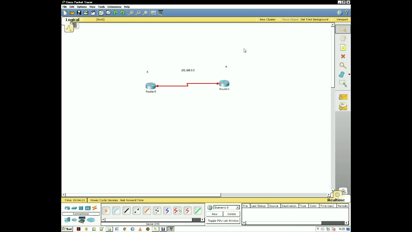Paste using the Paste icon
The height and width of the screenshot is (232, 412).
click(108, 13)
